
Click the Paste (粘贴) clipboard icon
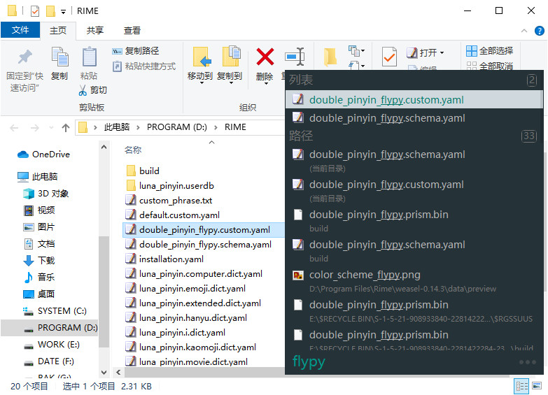point(89,57)
